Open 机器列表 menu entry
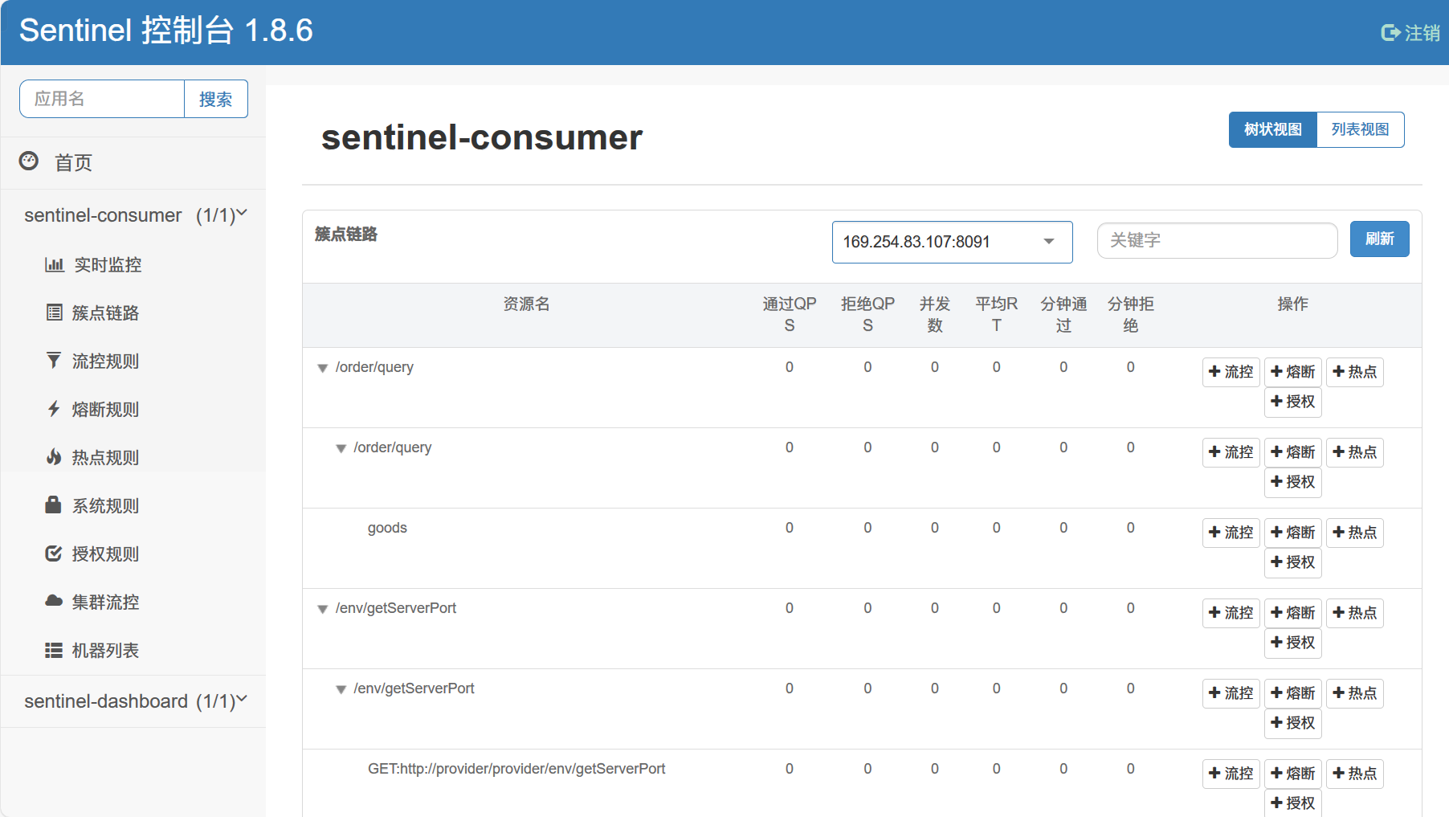1449x817 pixels. pyautogui.click(x=105, y=651)
